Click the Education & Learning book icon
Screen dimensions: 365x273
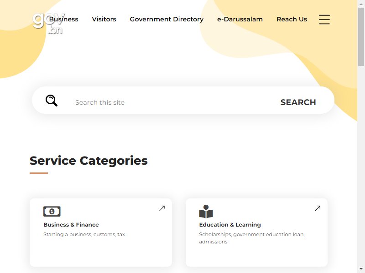pyautogui.click(x=206, y=211)
